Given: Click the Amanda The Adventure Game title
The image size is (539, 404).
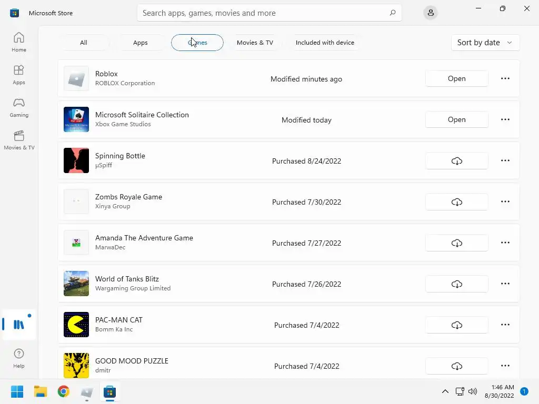Looking at the screenshot, I should [x=144, y=238].
